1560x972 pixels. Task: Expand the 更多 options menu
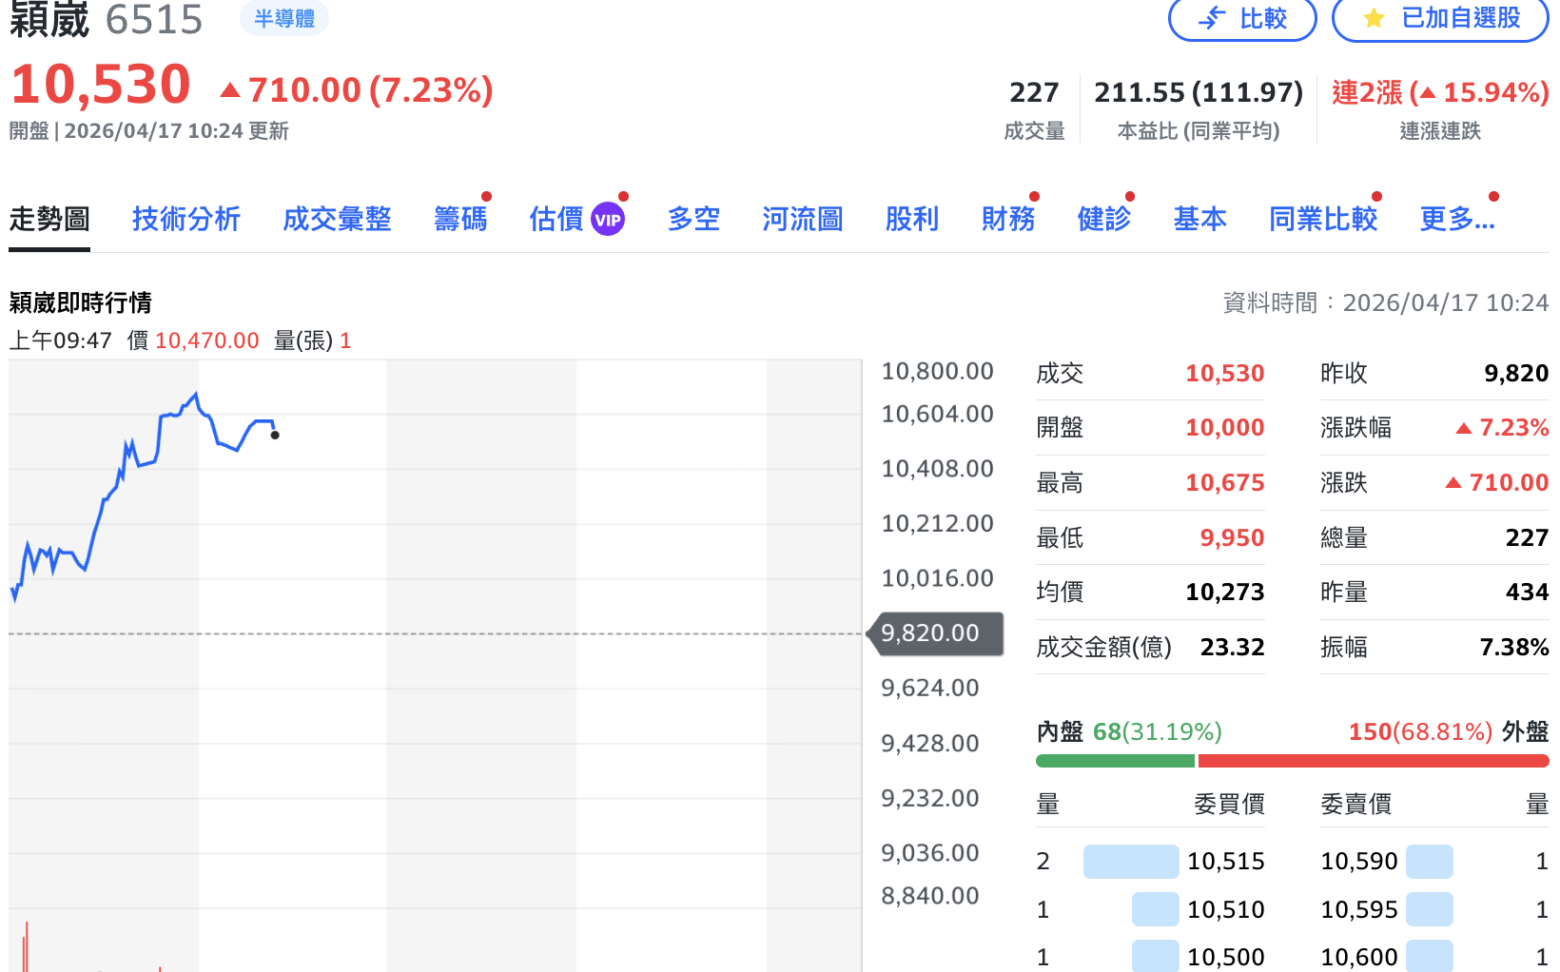1456,219
